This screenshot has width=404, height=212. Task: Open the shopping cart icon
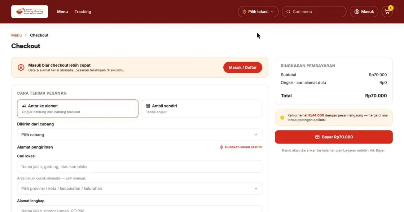tap(387, 12)
